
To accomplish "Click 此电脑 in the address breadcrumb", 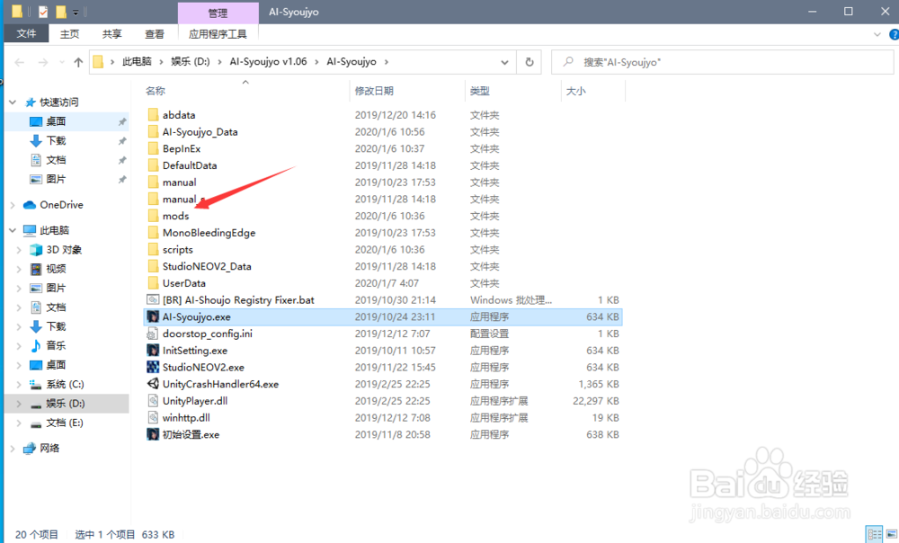I will (x=137, y=61).
